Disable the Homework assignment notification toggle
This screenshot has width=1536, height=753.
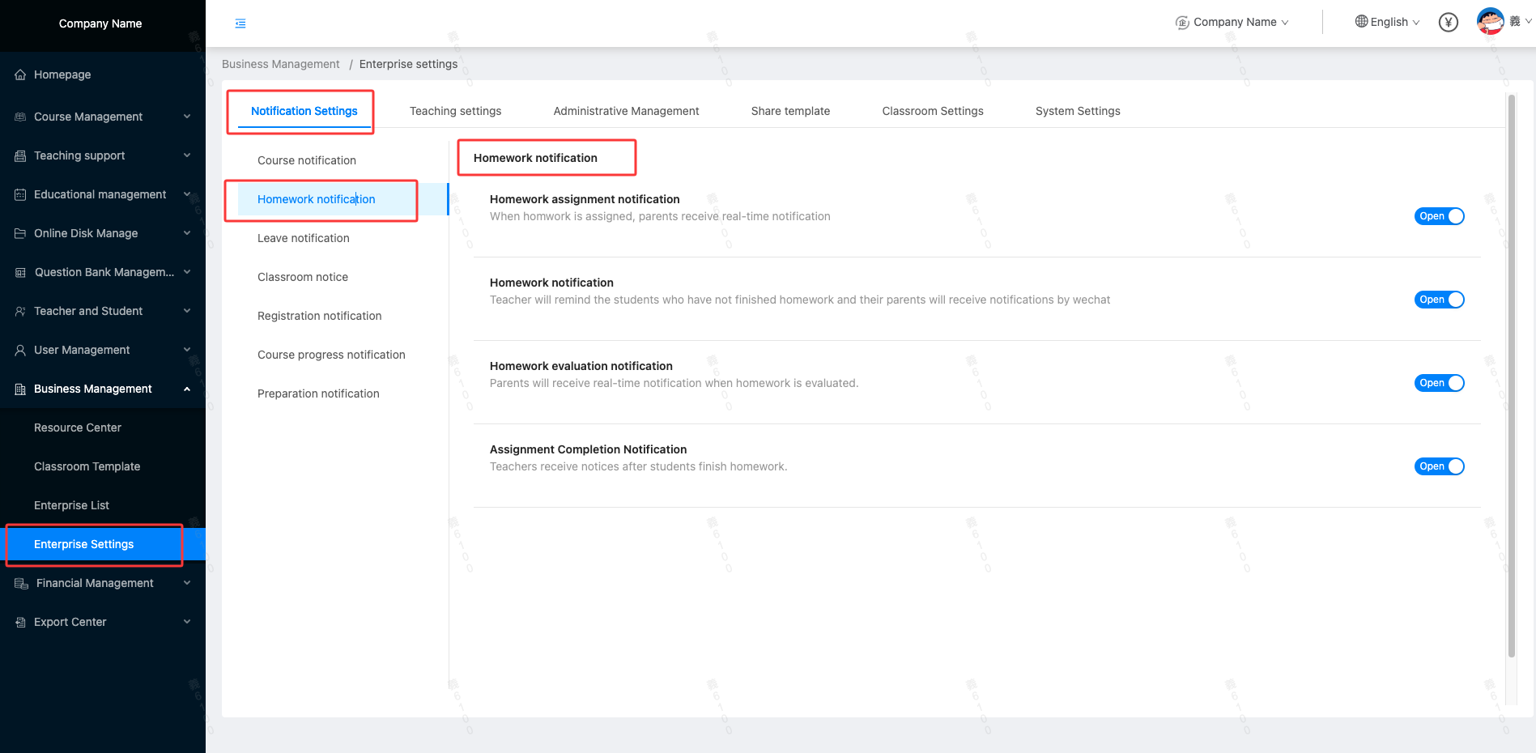(x=1439, y=216)
